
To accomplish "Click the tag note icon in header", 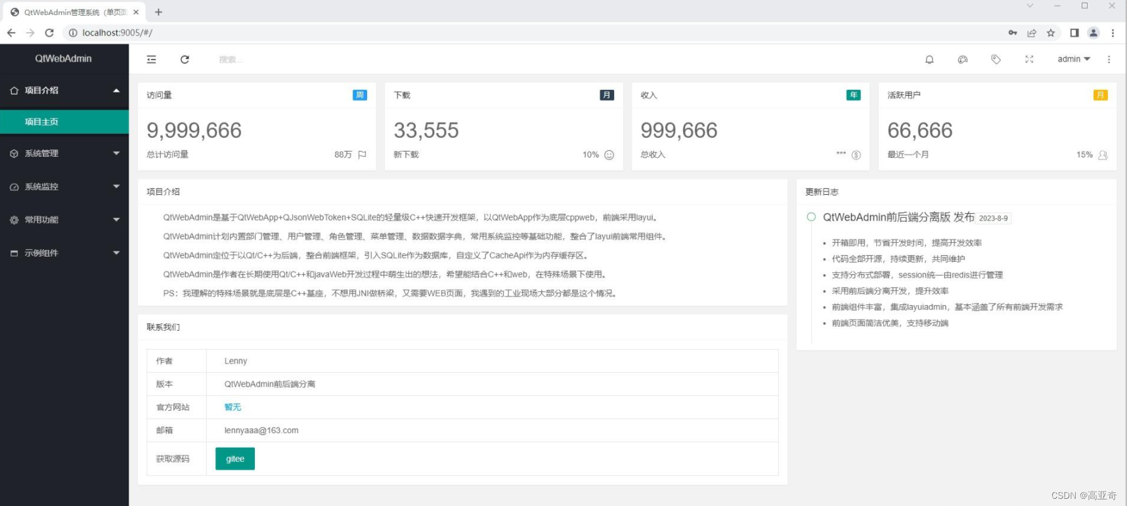I will tap(996, 60).
